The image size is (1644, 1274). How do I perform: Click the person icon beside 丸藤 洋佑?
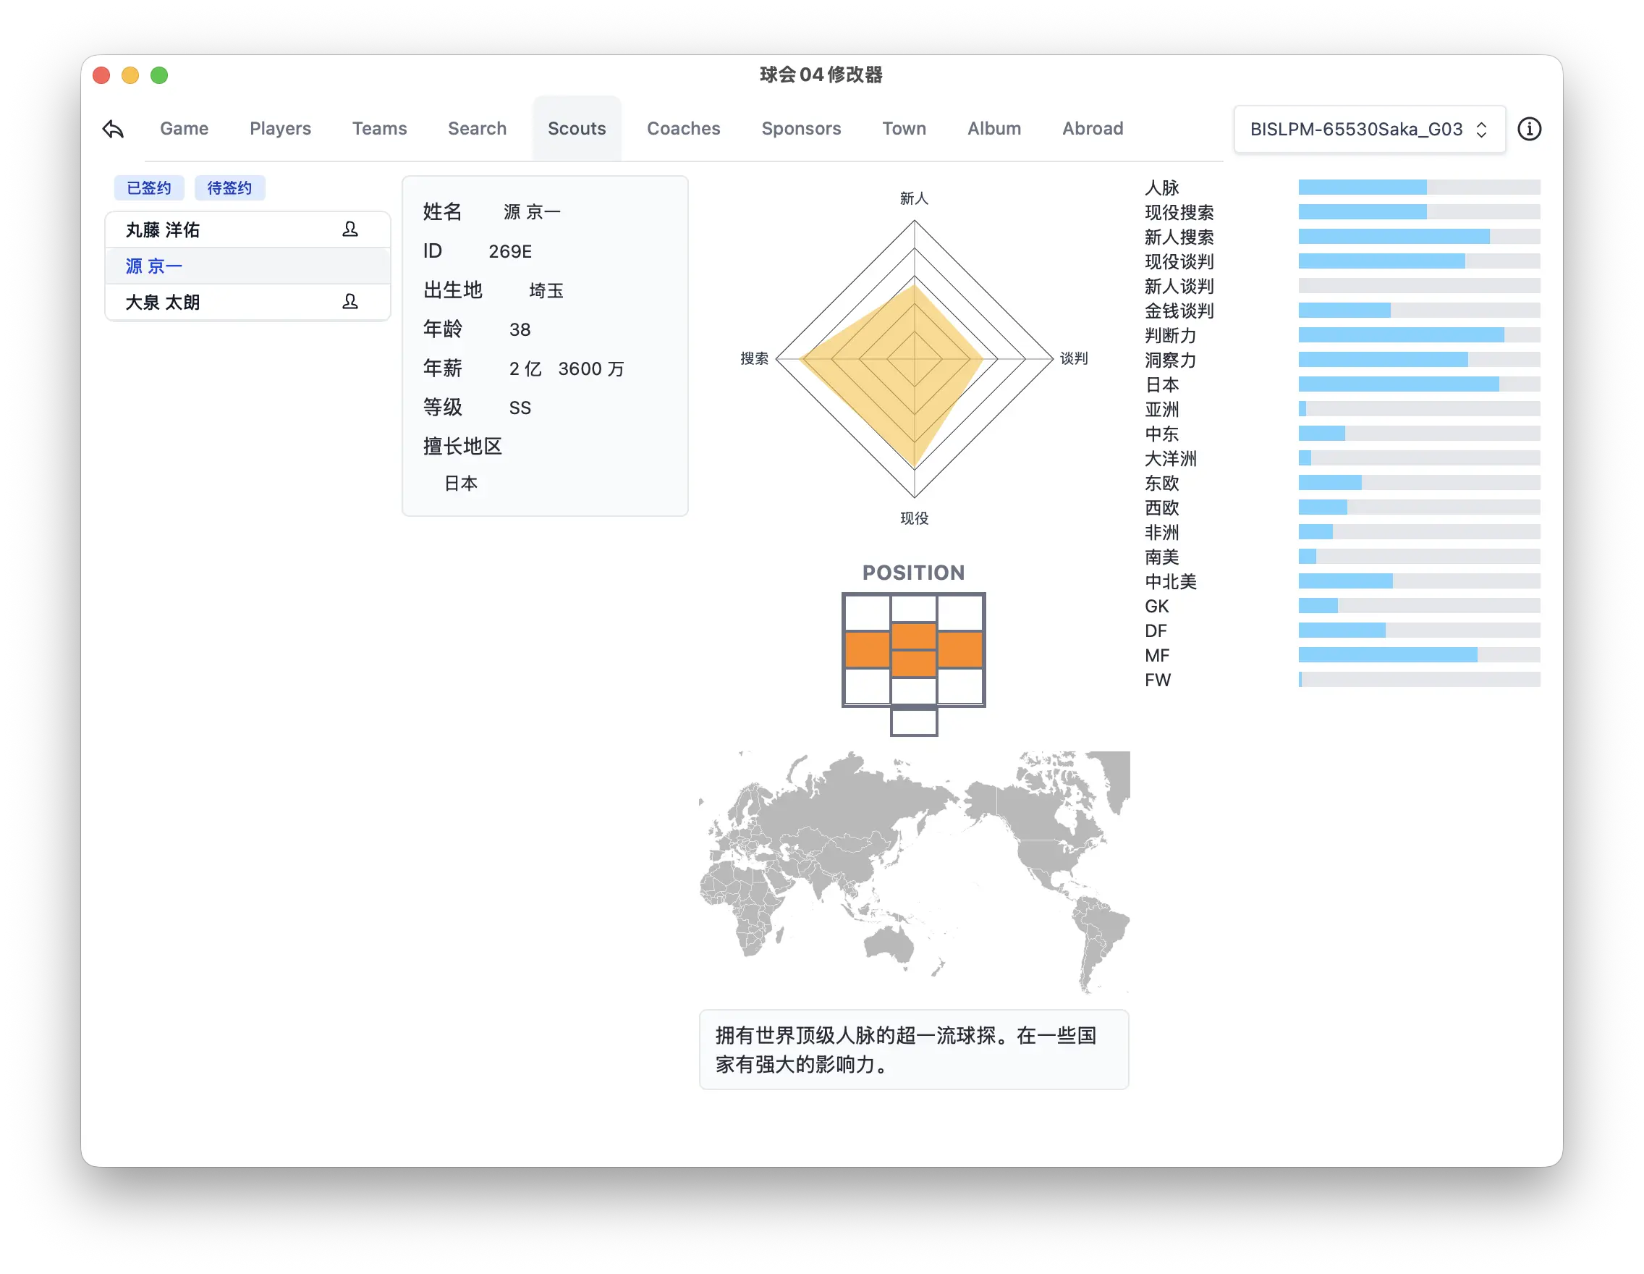pos(350,229)
